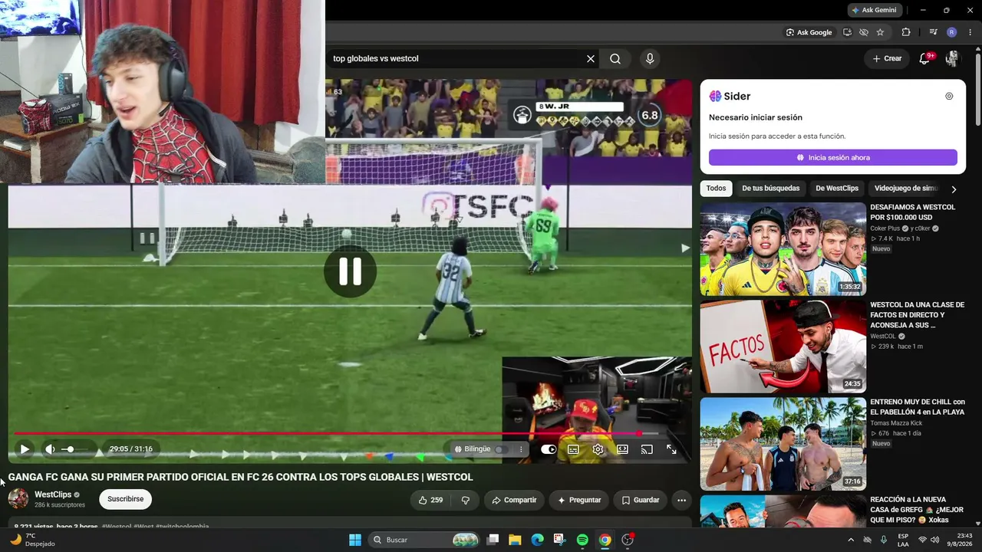This screenshot has height=552, width=982.
Task: Select the Todos filter chip
Action: pyautogui.click(x=716, y=189)
